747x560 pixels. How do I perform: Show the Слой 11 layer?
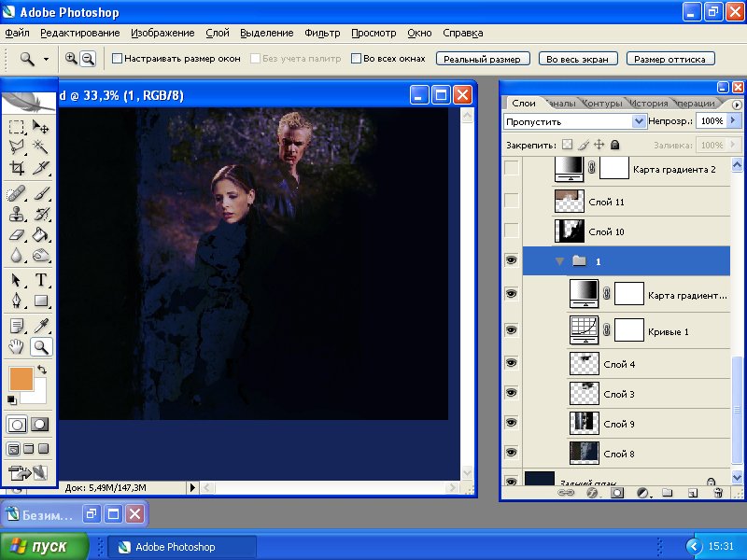point(511,201)
